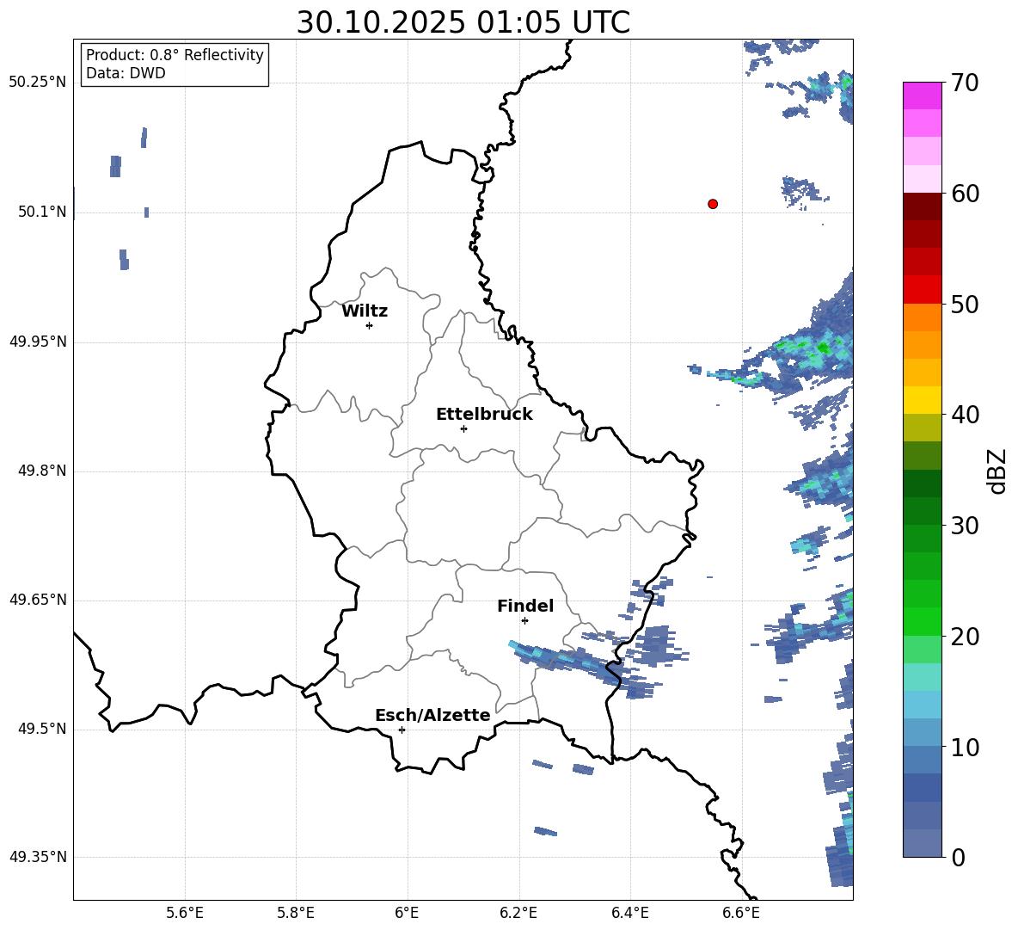Image resolution: width=1018 pixels, height=930 pixels.
Task: Click the 10 tick on the colorbar
Action: click(x=965, y=747)
